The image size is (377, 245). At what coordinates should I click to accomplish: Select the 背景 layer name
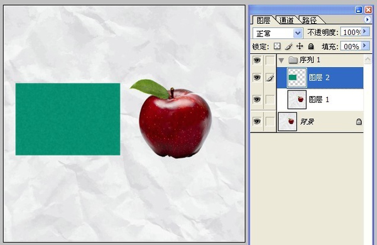[x=307, y=122]
